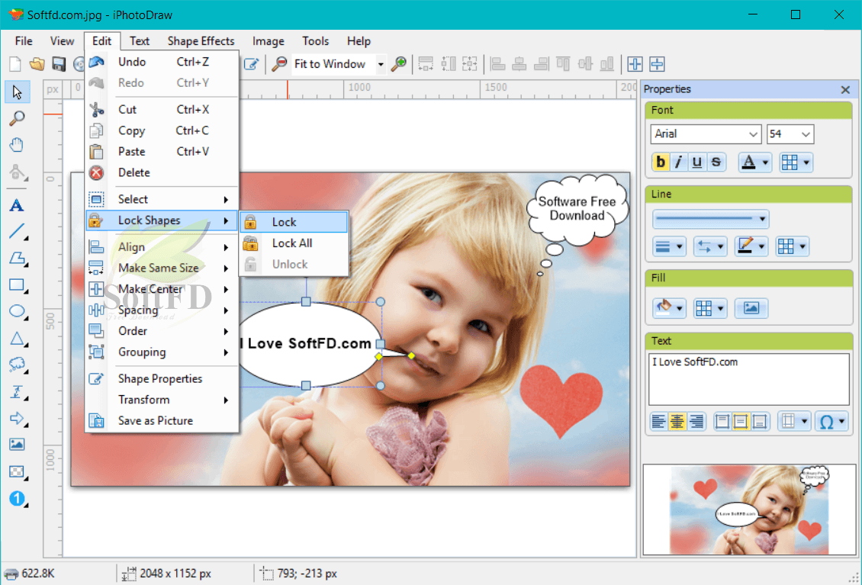Align shapes to bottom edge in toolbar

pyautogui.click(x=607, y=64)
